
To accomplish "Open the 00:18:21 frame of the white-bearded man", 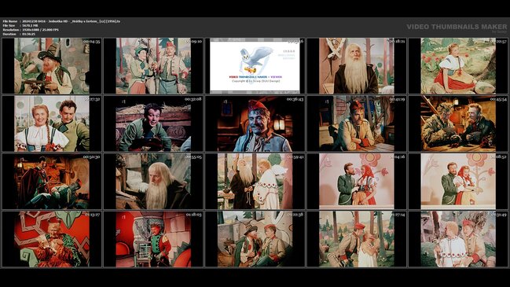I will coord(357,66).
